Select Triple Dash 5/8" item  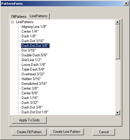click(33, 69)
